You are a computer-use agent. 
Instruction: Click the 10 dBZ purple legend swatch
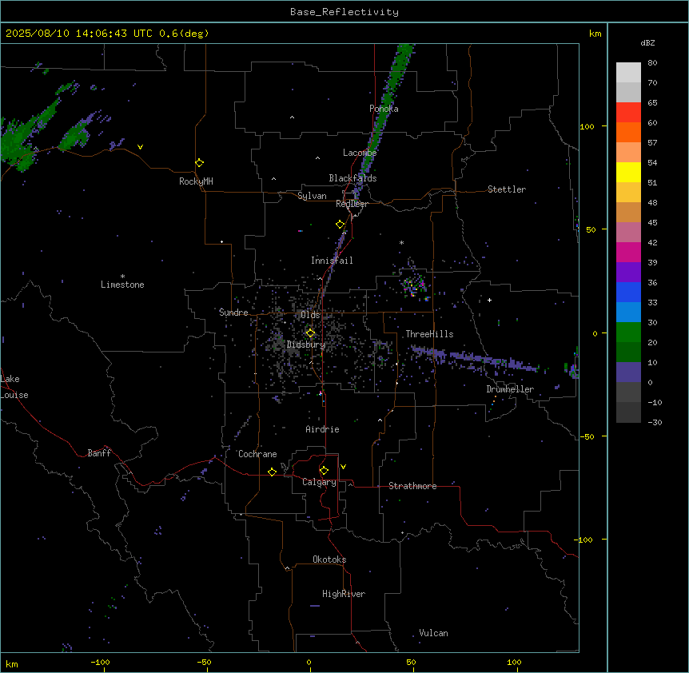click(x=628, y=372)
